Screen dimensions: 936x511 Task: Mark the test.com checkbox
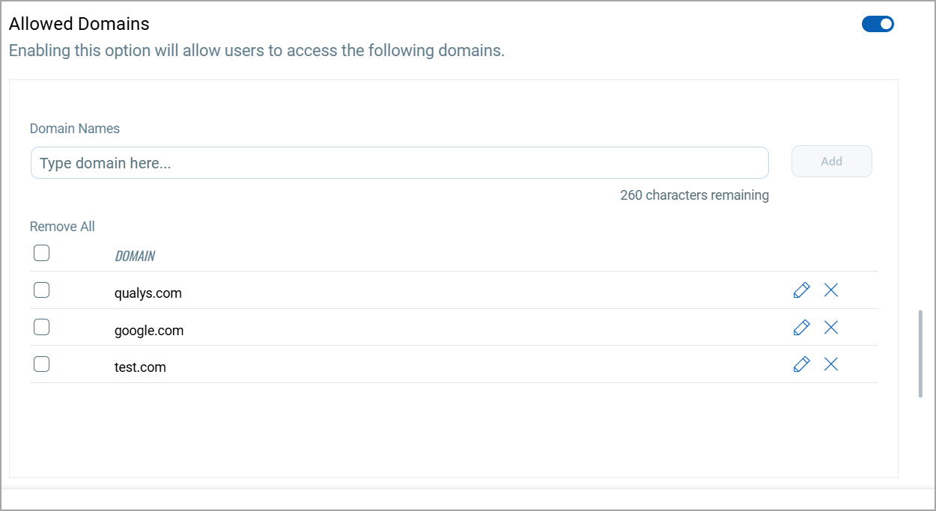[x=42, y=364]
